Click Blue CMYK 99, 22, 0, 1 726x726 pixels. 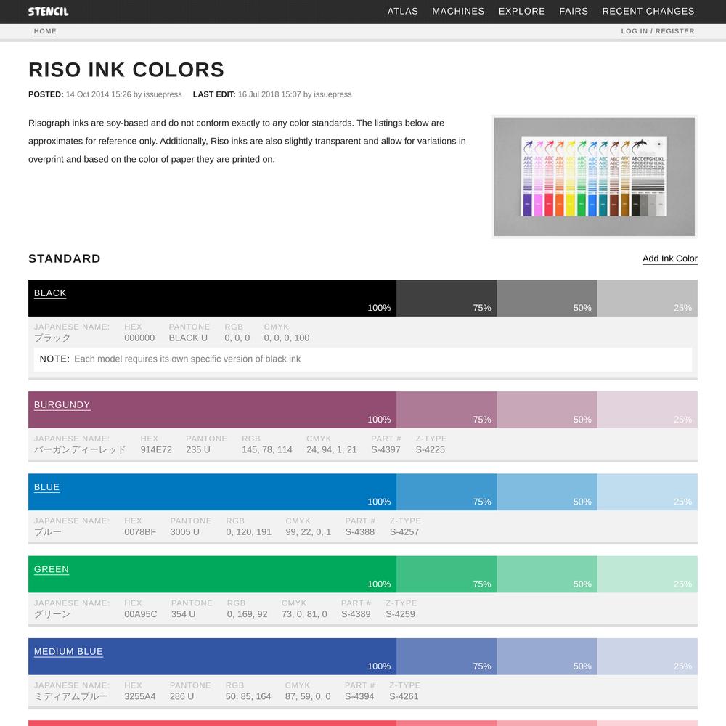309,532
